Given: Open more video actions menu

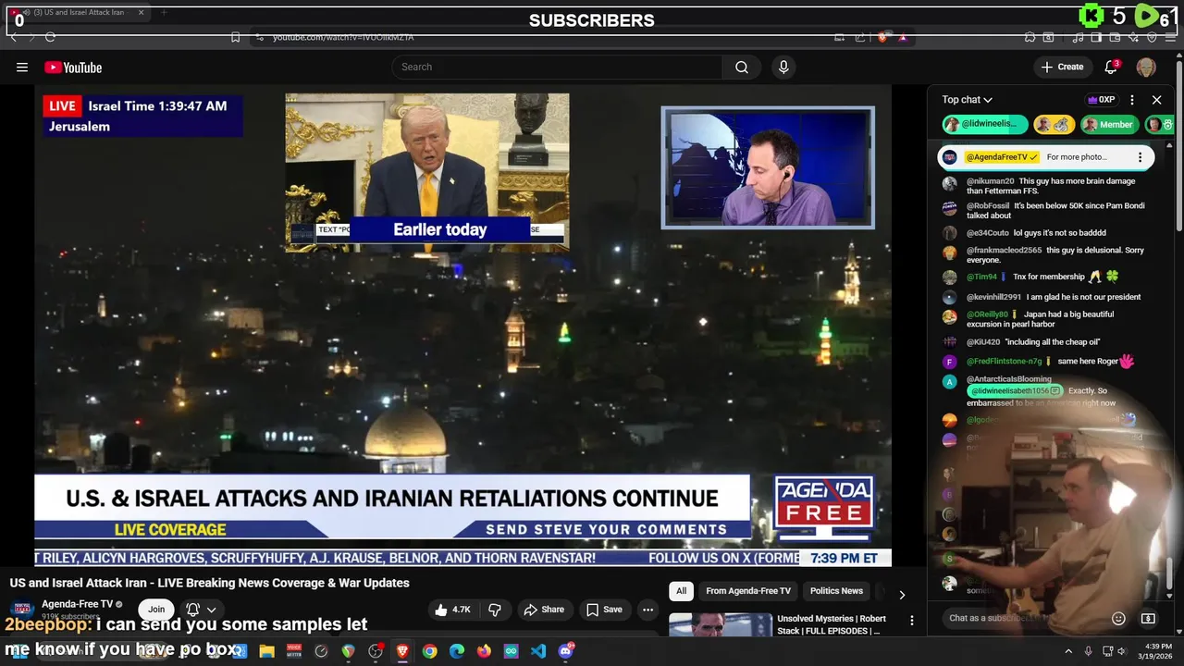Looking at the screenshot, I should point(647,610).
